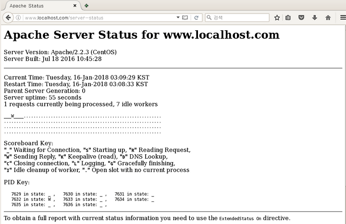Viewport: 346px width, 224px height.
Task: Click the Graceful finishing key entry
Action: coord(141,163)
